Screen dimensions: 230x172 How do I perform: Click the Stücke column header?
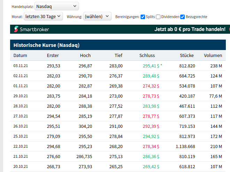[x=187, y=56]
